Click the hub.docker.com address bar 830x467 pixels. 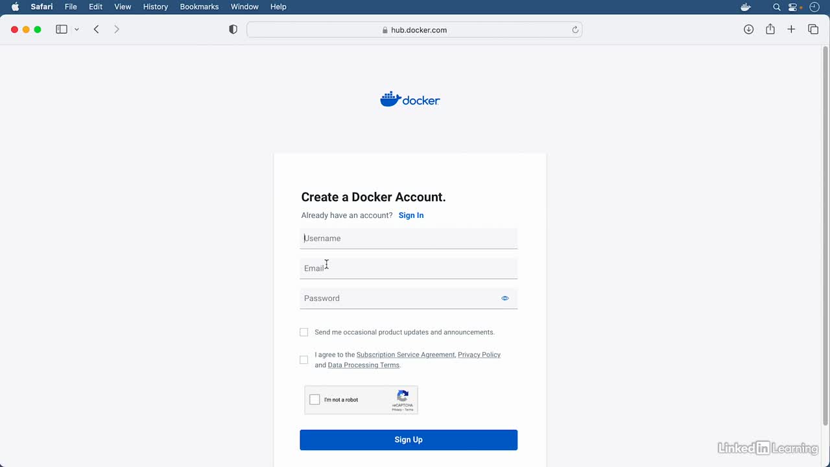[x=414, y=30]
